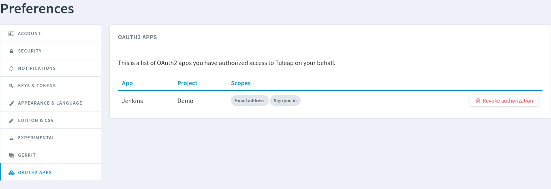This screenshot has height=189, width=551.
Task: Click the Security padlock icon
Action: [x=11, y=51]
